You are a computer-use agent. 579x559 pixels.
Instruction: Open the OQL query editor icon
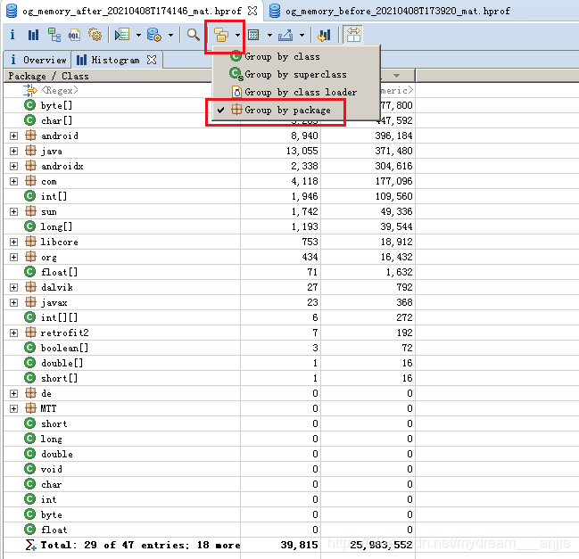click(x=74, y=35)
